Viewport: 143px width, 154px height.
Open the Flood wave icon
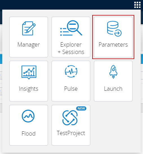point(28,116)
